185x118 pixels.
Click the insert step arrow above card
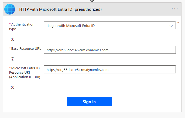[92, 1]
